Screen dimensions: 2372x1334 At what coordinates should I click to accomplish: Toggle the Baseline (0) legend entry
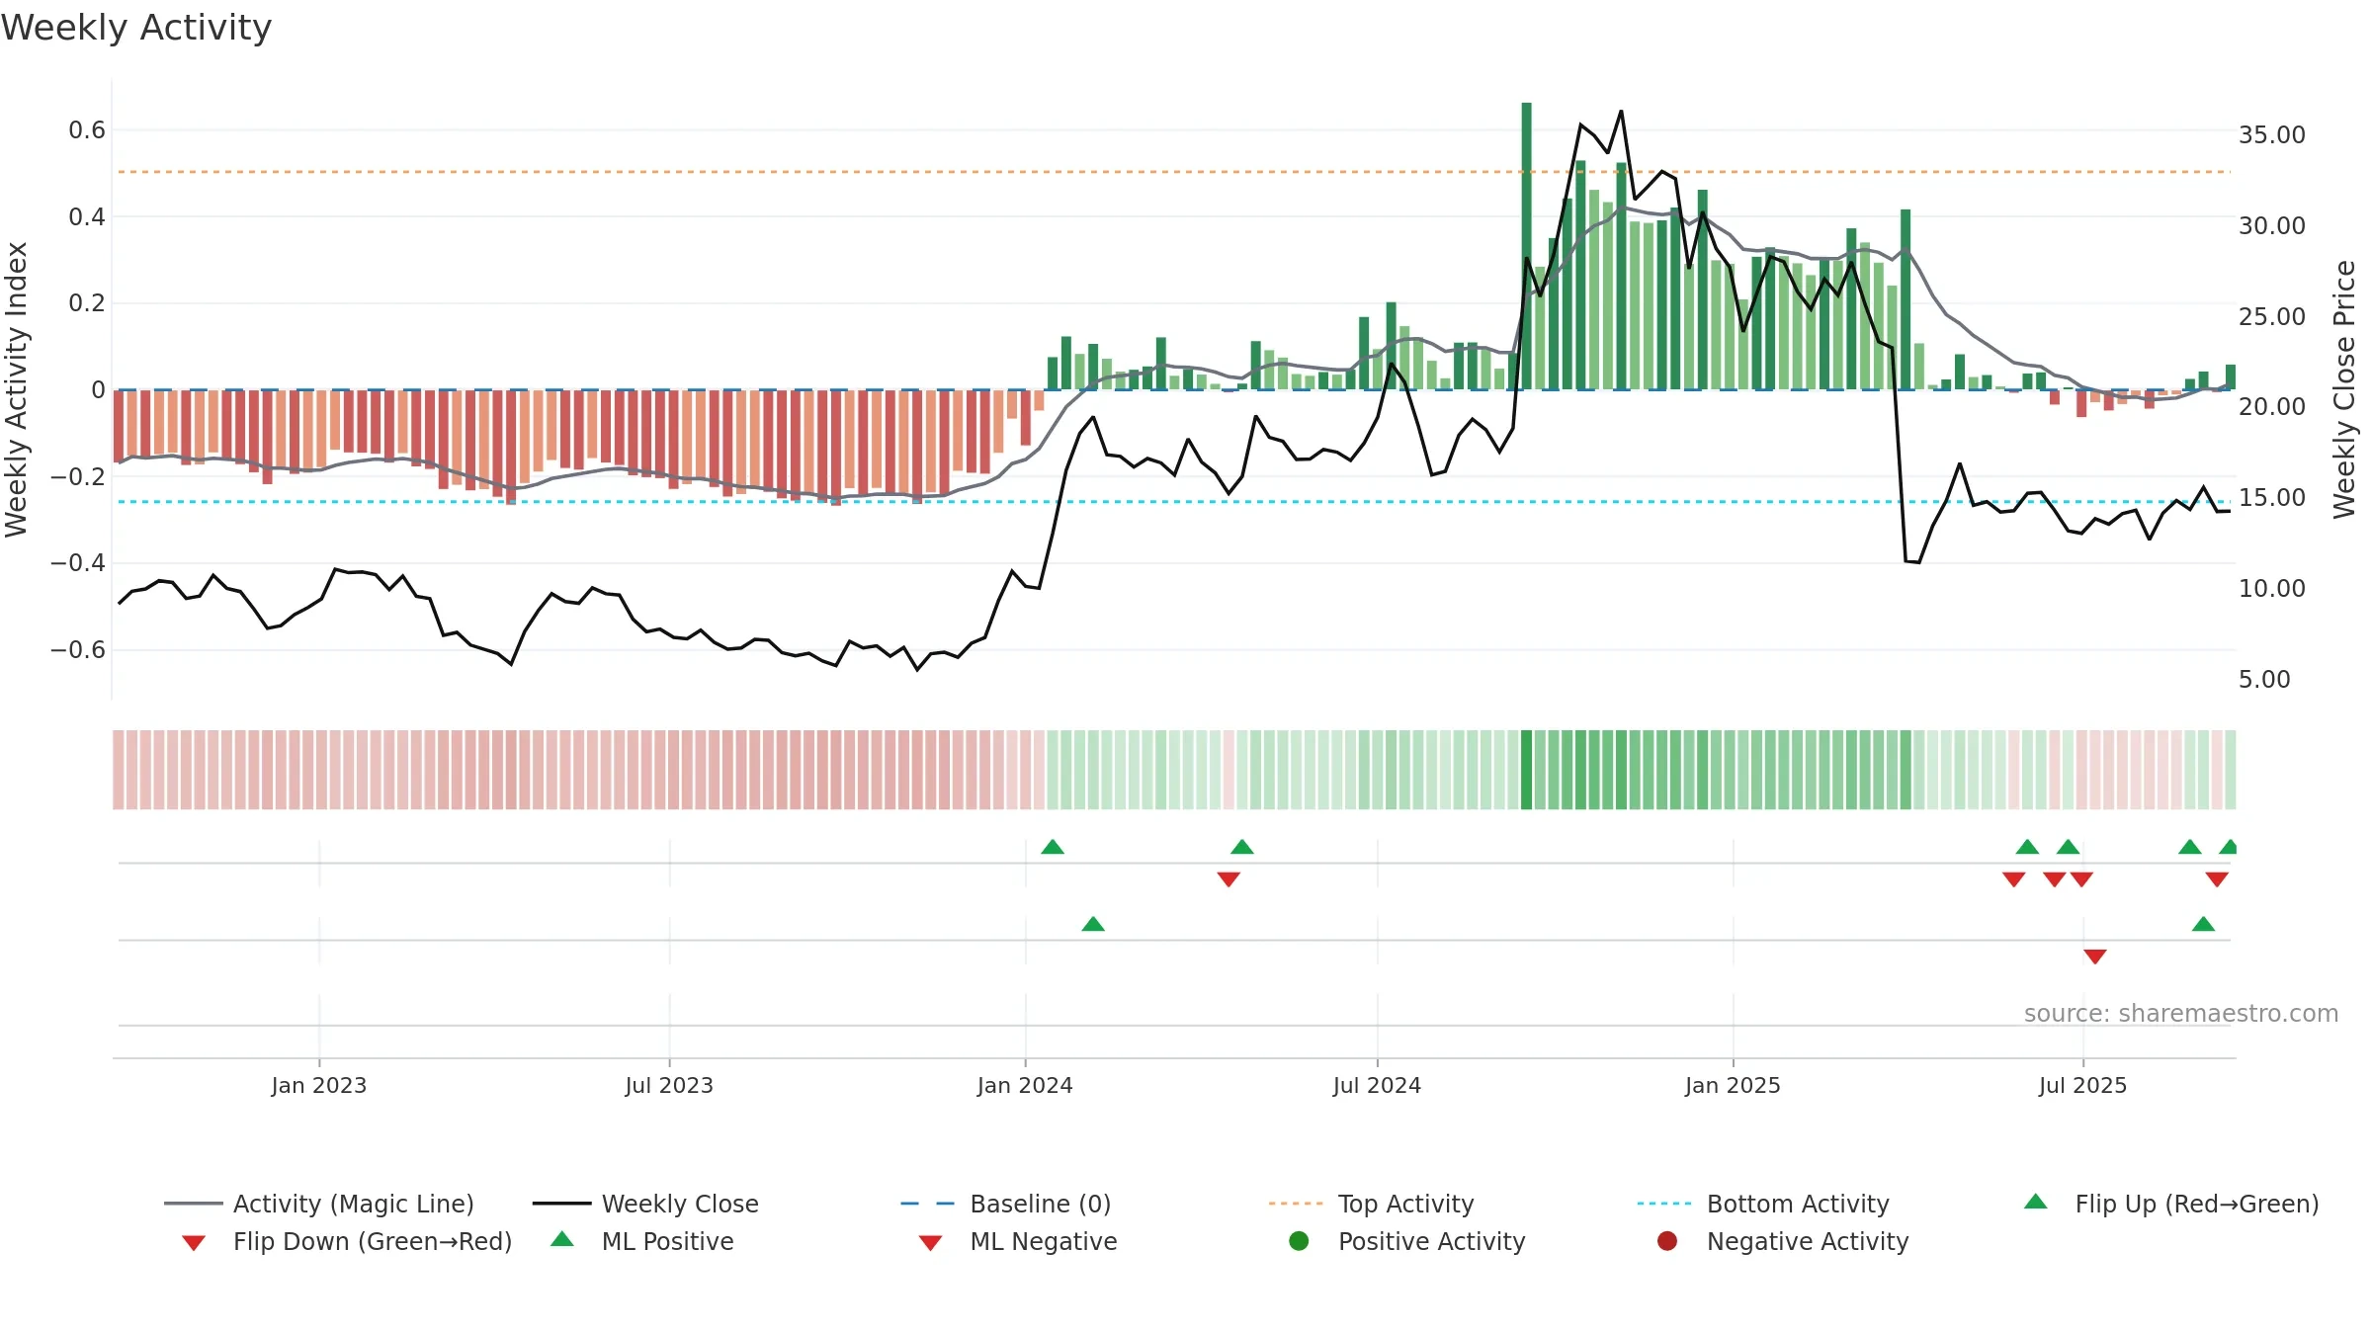[1006, 1204]
